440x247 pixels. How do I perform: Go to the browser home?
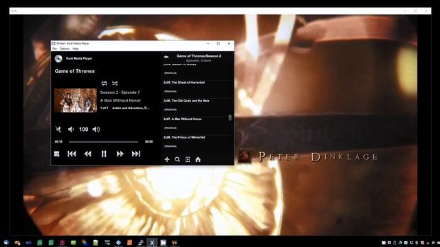tap(198, 159)
